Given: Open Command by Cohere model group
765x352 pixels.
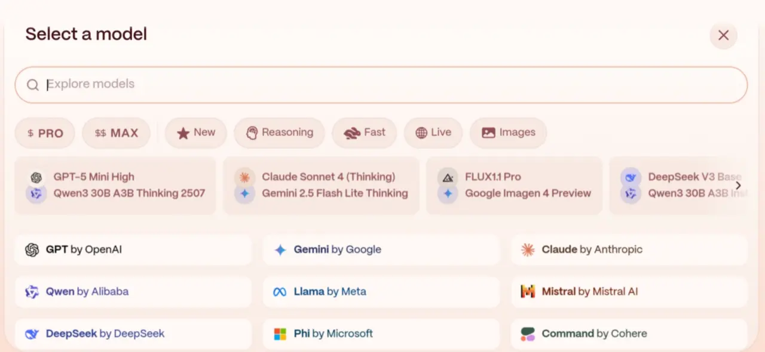Looking at the screenshot, I should pyautogui.click(x=629, y=334).
